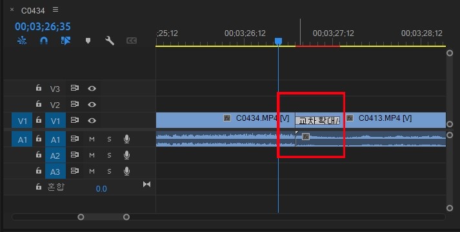
Task: Solo track A2
Action: (109, 155)
